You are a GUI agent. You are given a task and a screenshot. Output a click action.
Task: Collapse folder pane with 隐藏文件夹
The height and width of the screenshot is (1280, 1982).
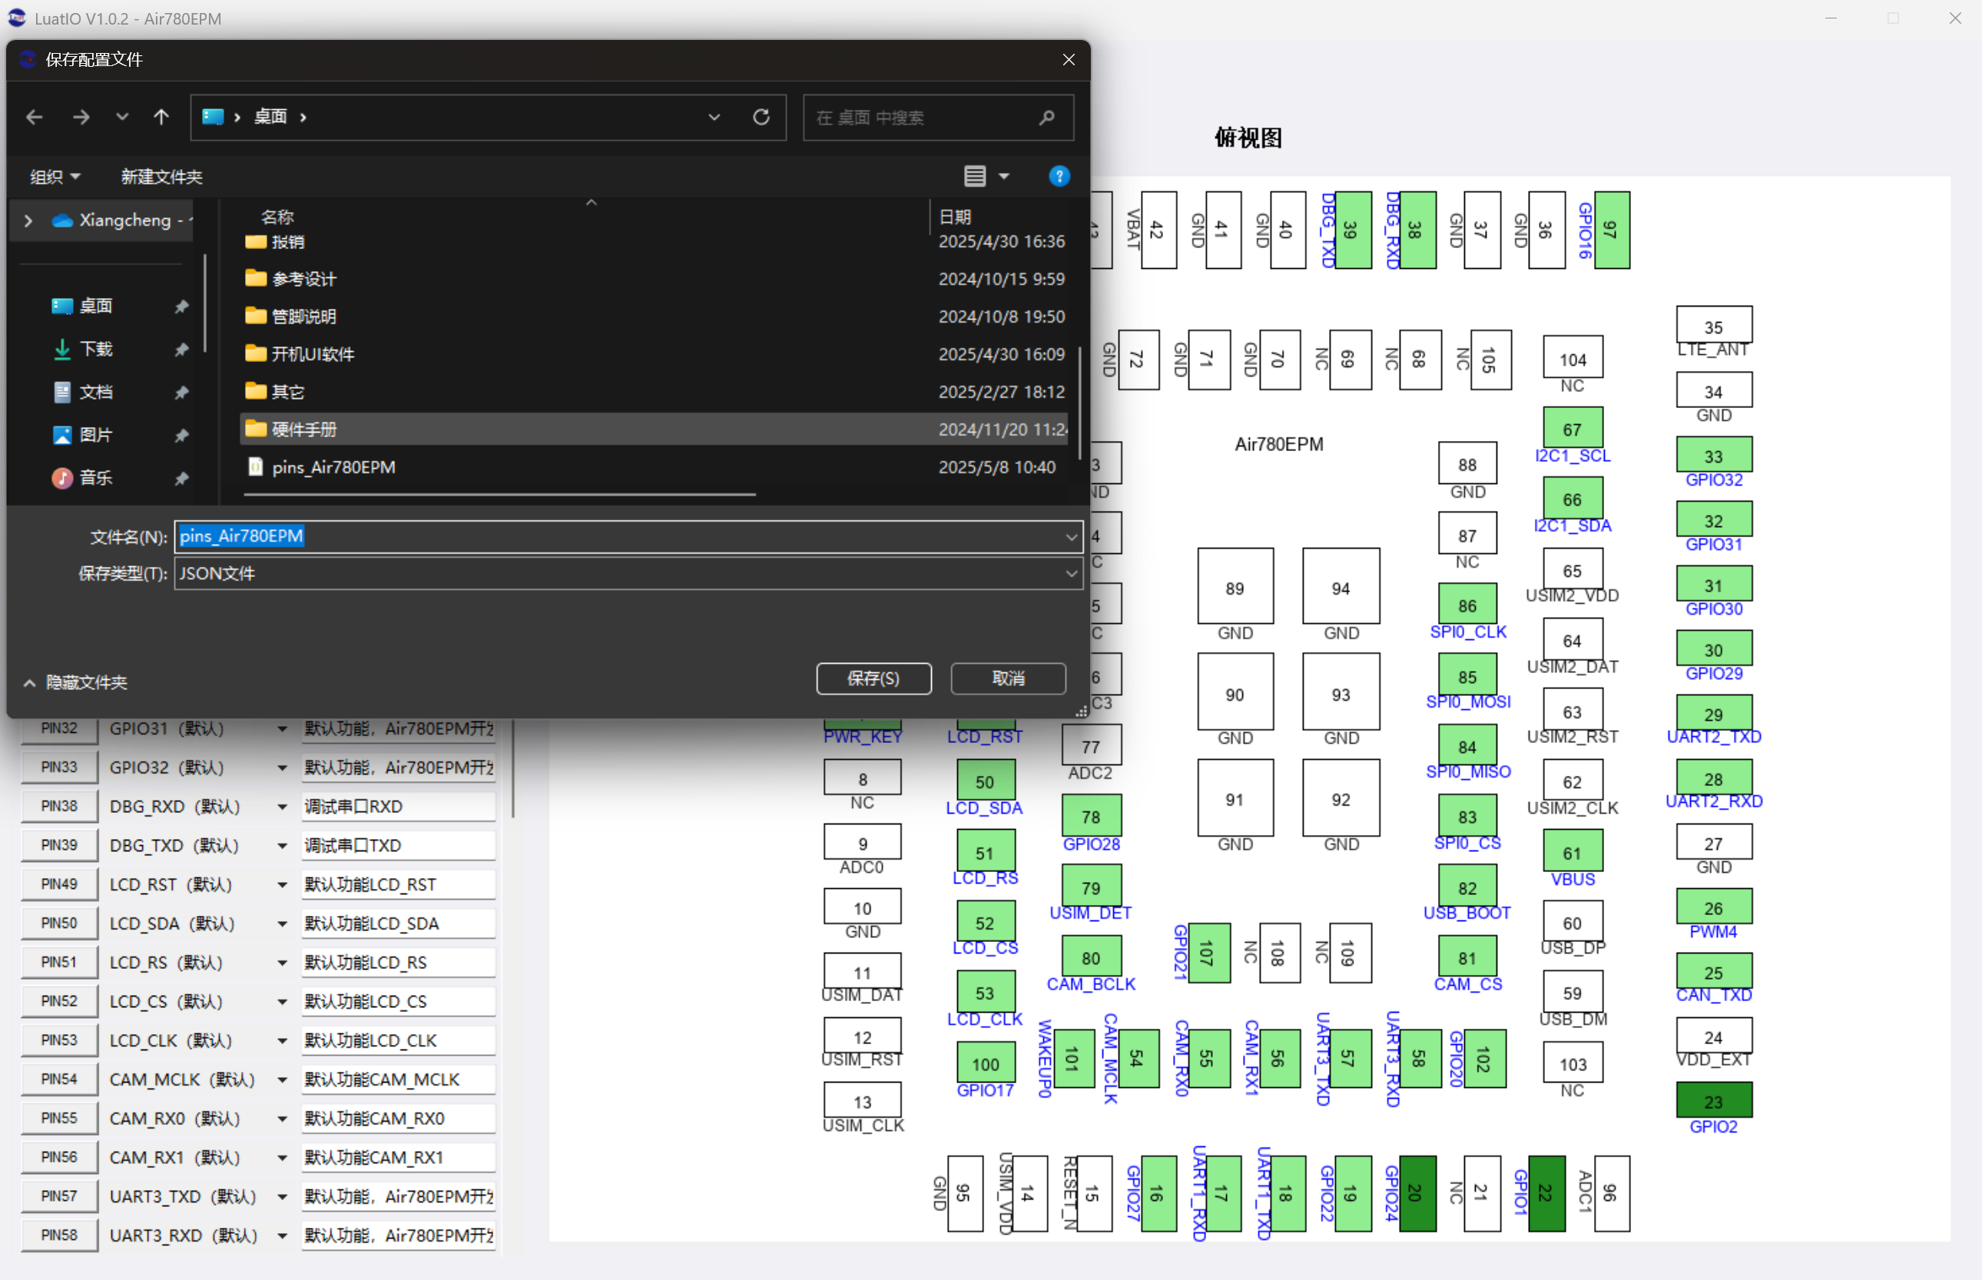click(75, 682)
